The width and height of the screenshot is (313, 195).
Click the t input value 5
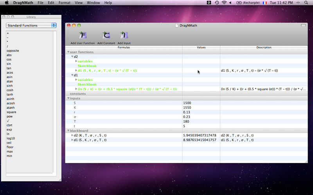[x=184, y=126]
